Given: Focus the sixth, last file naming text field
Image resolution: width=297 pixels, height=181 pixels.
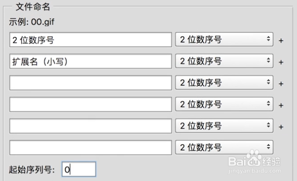Looking at the screenshot, I should click(x=90, y=147).
